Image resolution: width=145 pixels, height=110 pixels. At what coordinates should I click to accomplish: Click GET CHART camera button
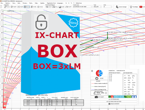pos(99,97)
